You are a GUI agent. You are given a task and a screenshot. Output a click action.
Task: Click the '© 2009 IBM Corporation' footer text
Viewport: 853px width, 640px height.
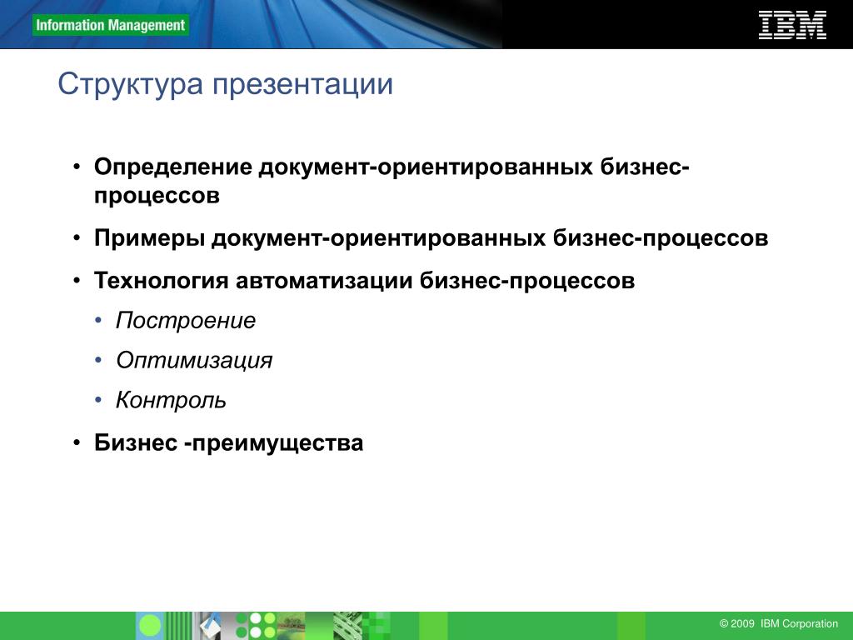tap(779, 623)
